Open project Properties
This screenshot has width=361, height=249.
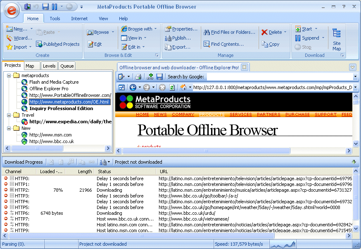click(x=181, y=29)
